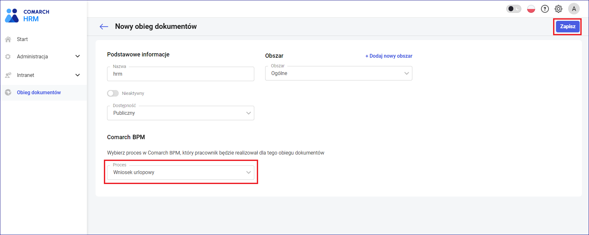The image size is (589, 235).
Task: Click the Zapisz button
Action: [x=568, y=27]
